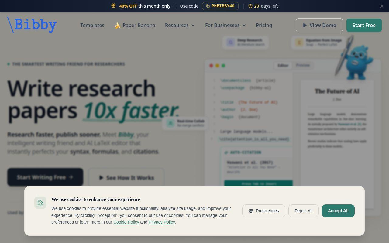The image size is (389, 243).
Task: Open the Cookie Policy link
Action: (126, 222)
